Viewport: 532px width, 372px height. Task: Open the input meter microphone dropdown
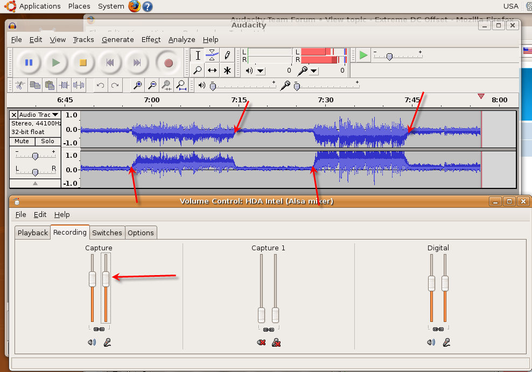pos(313,71)
